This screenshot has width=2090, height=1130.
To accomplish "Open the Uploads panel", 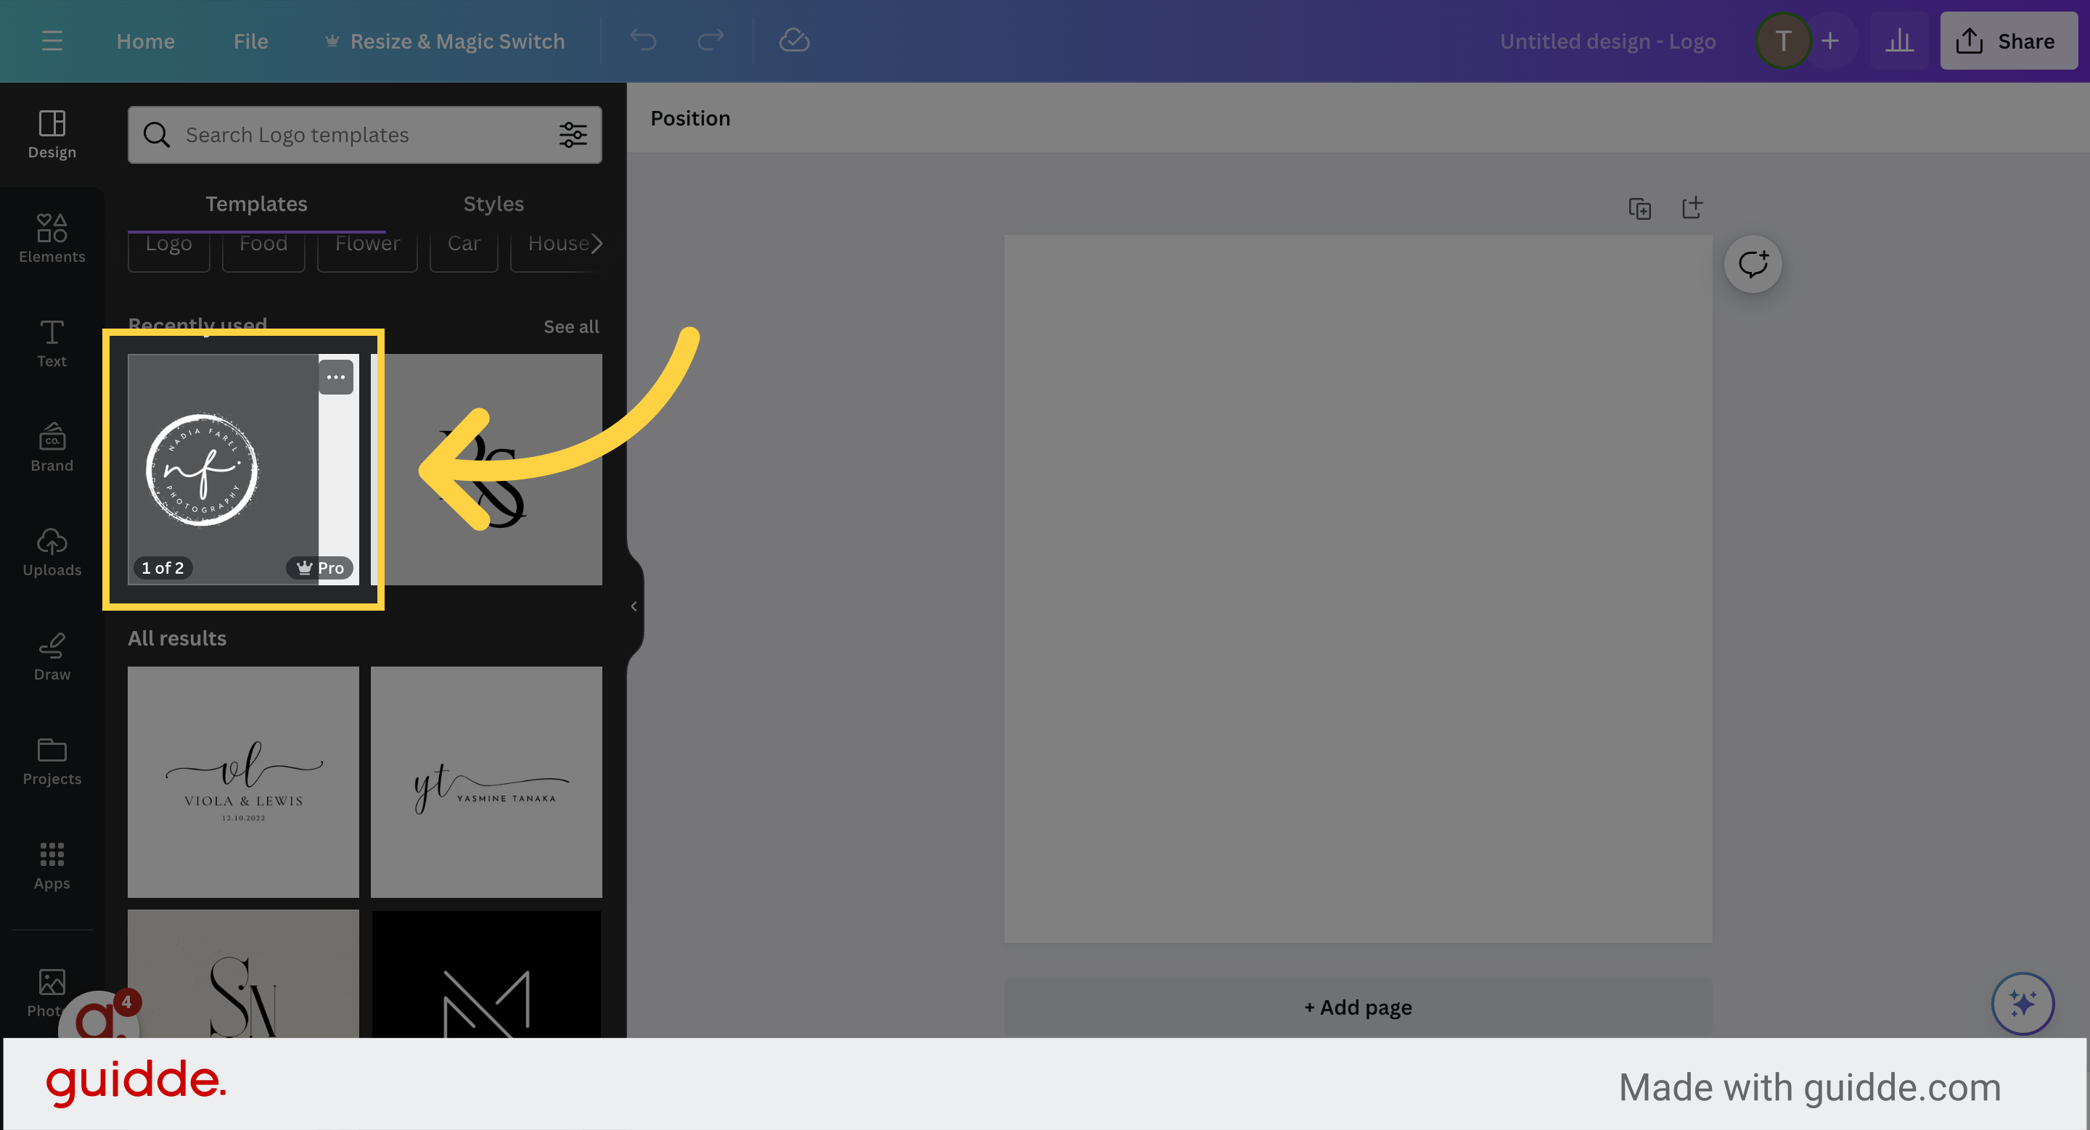I will (51, 552).
